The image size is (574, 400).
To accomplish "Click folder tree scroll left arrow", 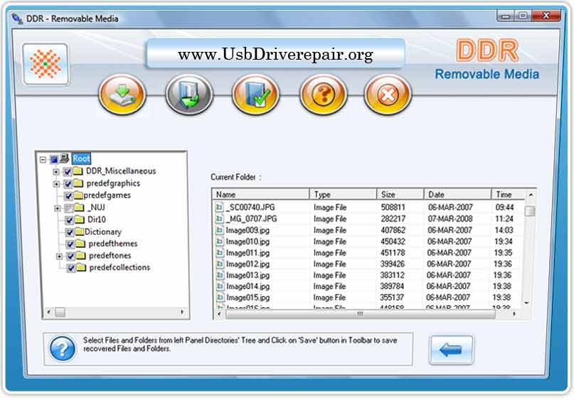I will 48,312.
